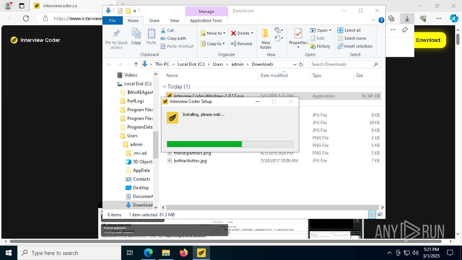Click the Search Downloads field
This screenshot has height=260, width=462.
345,64
